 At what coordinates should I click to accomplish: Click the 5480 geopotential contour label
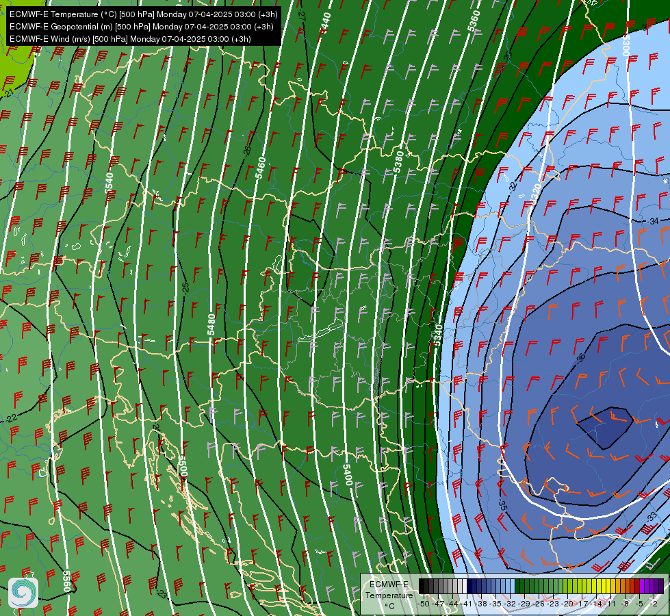211,324
